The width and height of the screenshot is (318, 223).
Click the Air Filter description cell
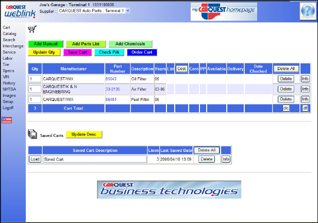(142, 89)
